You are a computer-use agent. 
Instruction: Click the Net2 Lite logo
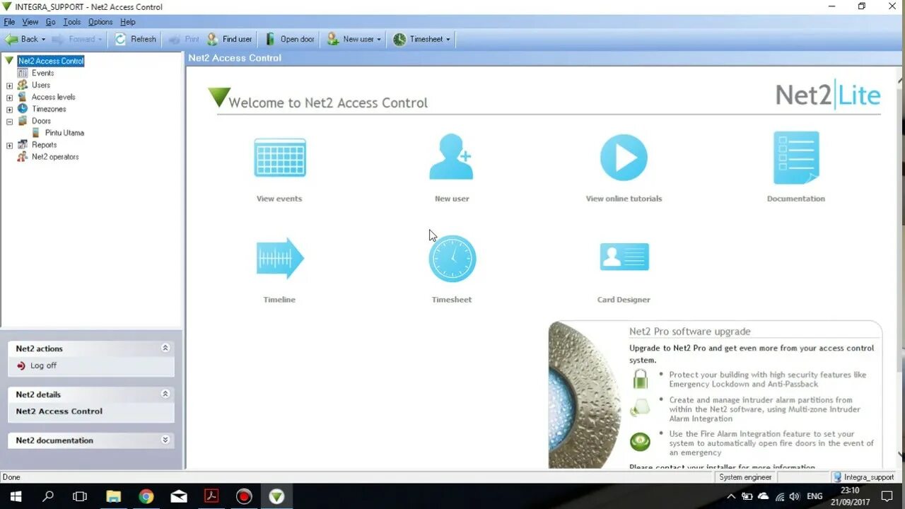828,95
